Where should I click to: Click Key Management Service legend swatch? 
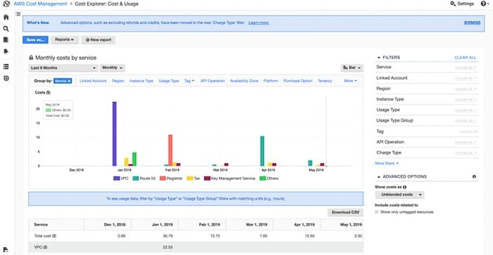[207, 178]
